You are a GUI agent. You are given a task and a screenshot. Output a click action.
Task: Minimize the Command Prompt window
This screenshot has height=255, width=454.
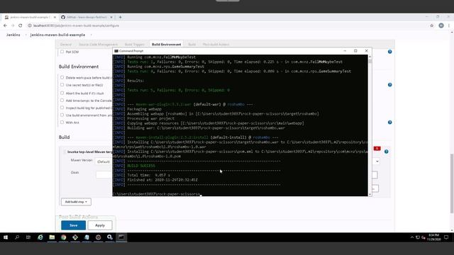coord(345,51)
